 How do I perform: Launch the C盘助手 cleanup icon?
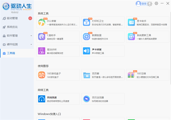pyautogui.click(x=42, y=37)
